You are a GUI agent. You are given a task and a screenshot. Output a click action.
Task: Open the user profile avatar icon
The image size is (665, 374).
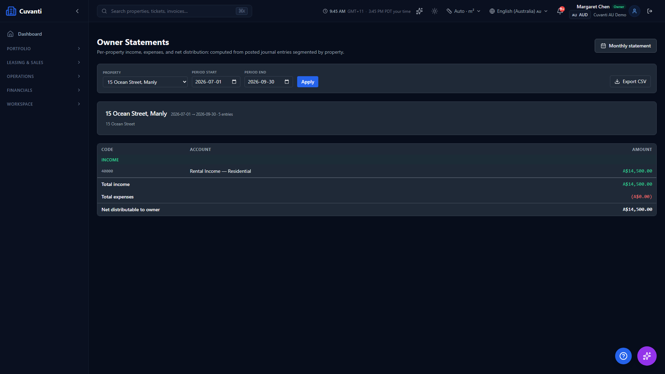tap(635, 11)
